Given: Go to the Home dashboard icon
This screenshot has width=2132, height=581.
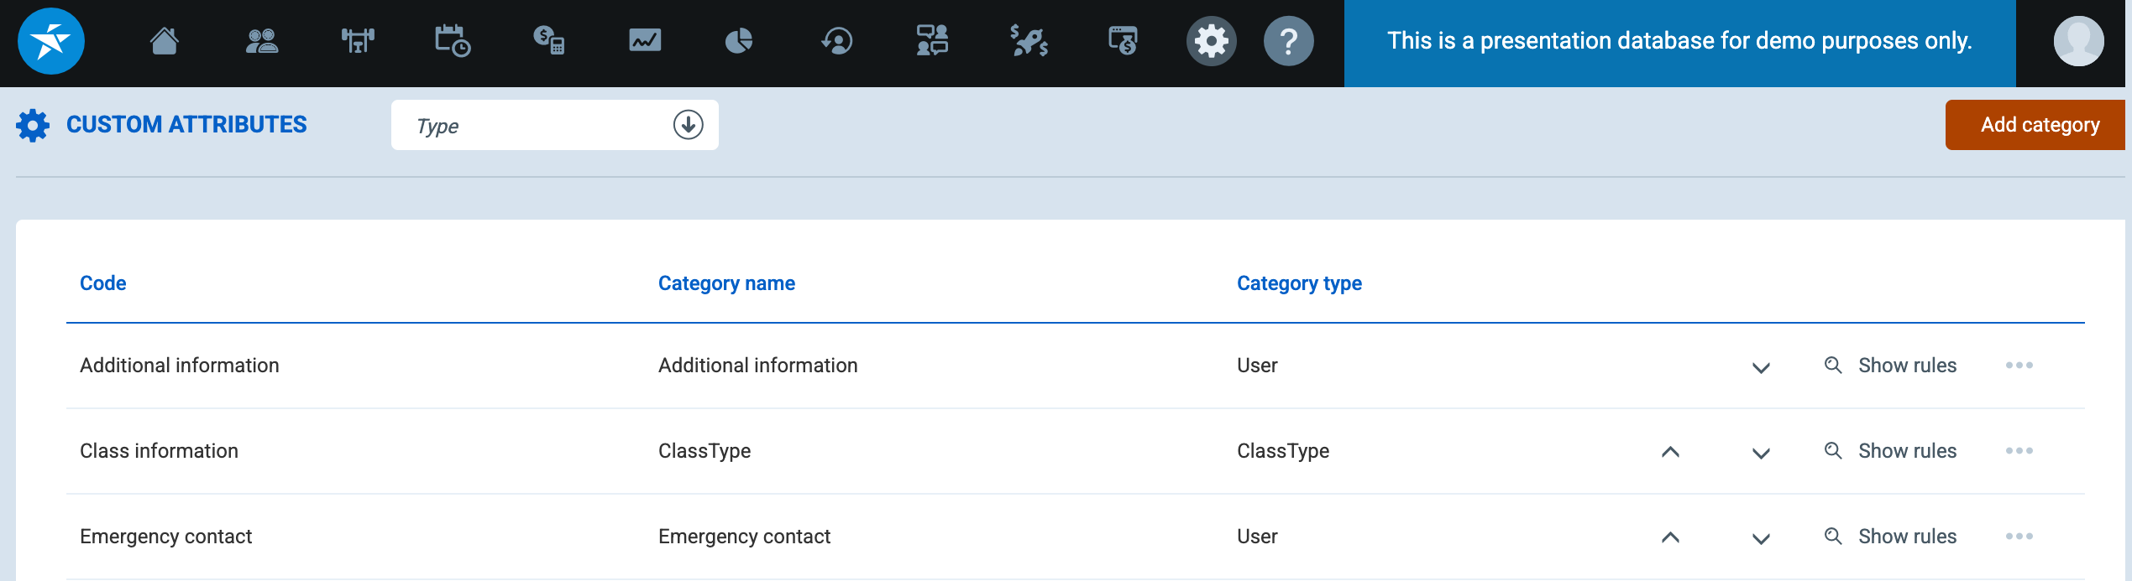Looking at the screenshot, I should pyautogui.click(x=165, y=40).
